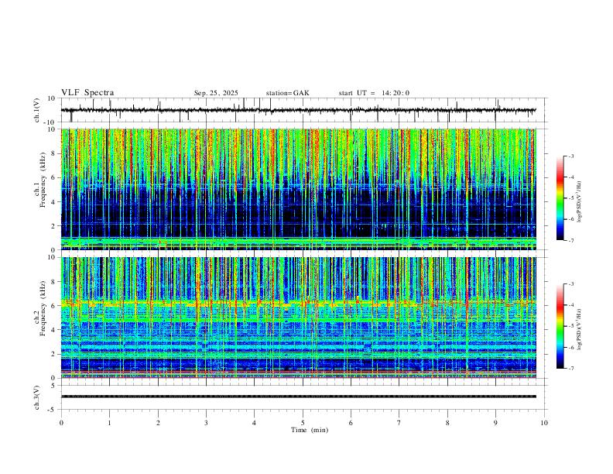Click the time axis tick label "5"
The width and height of the screenshot is (613, 474).
coord(303,423)
